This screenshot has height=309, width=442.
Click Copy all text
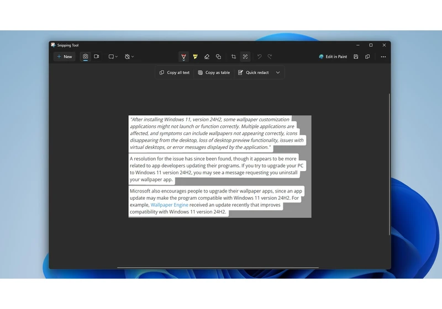(x=175, y=73)
